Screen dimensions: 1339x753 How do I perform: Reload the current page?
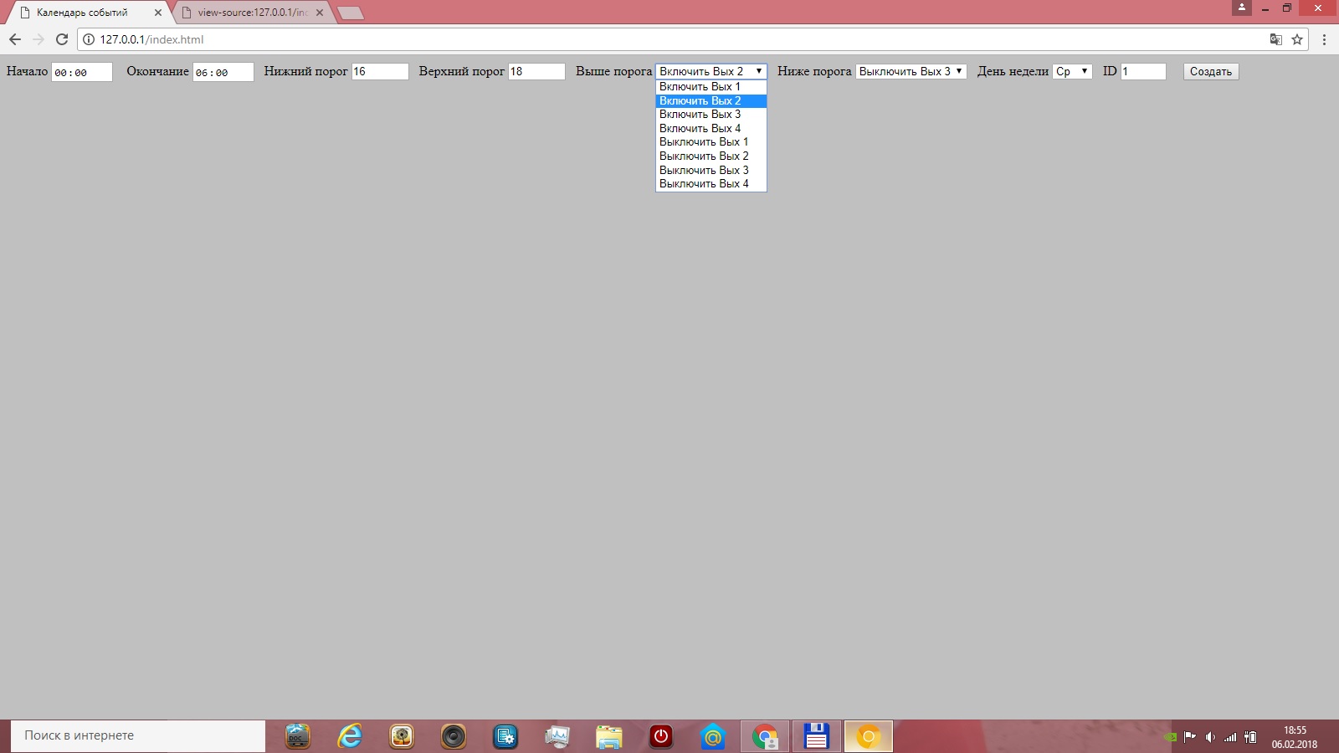point(62,39)
